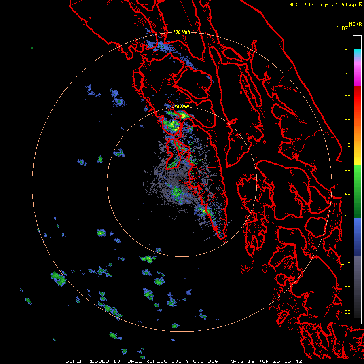The height and width of the screenshot is (364, 364).
Task: Click the 50 value on dBZ scale
Action: (347, 121)
